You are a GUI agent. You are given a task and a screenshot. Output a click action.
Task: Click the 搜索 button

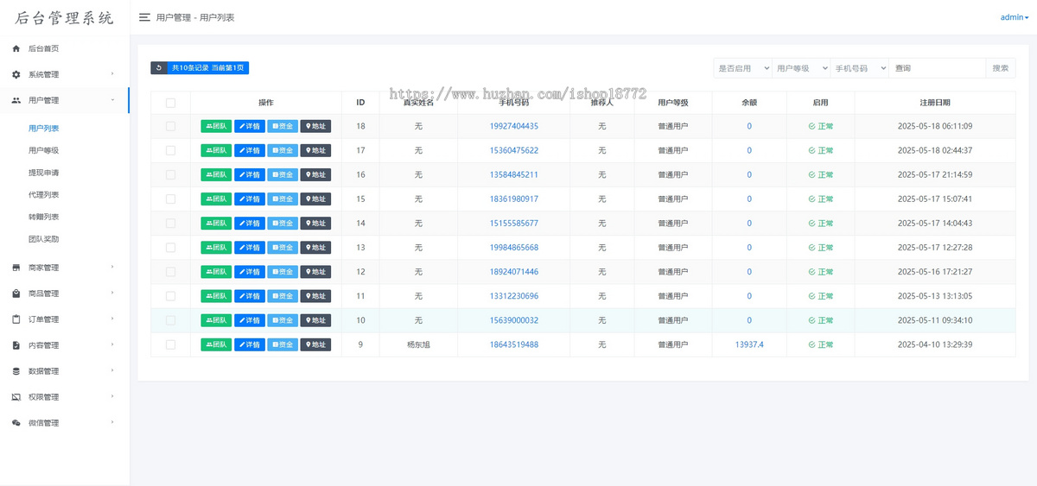tap(1001, 68)
